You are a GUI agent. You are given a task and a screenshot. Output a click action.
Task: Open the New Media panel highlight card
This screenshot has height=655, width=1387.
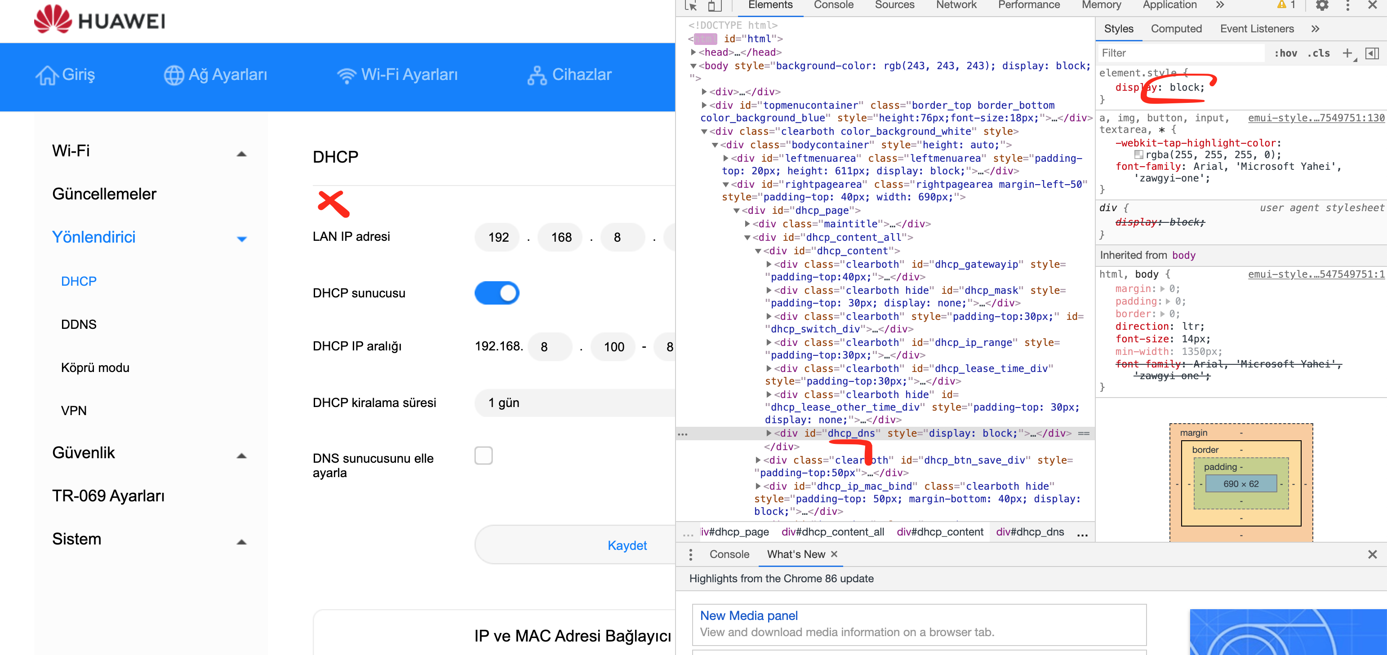(x=919, y=624)
